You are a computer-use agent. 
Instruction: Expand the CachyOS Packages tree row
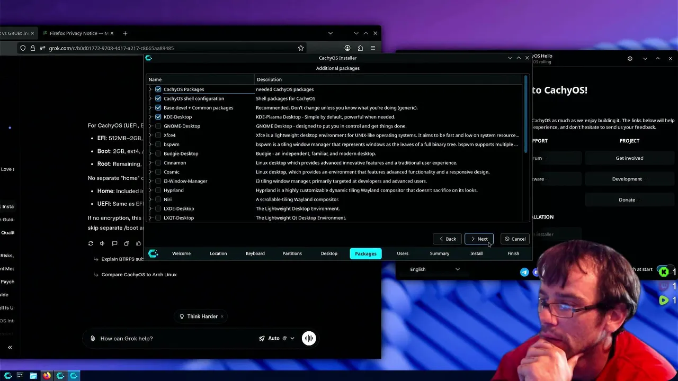point(150,89)
